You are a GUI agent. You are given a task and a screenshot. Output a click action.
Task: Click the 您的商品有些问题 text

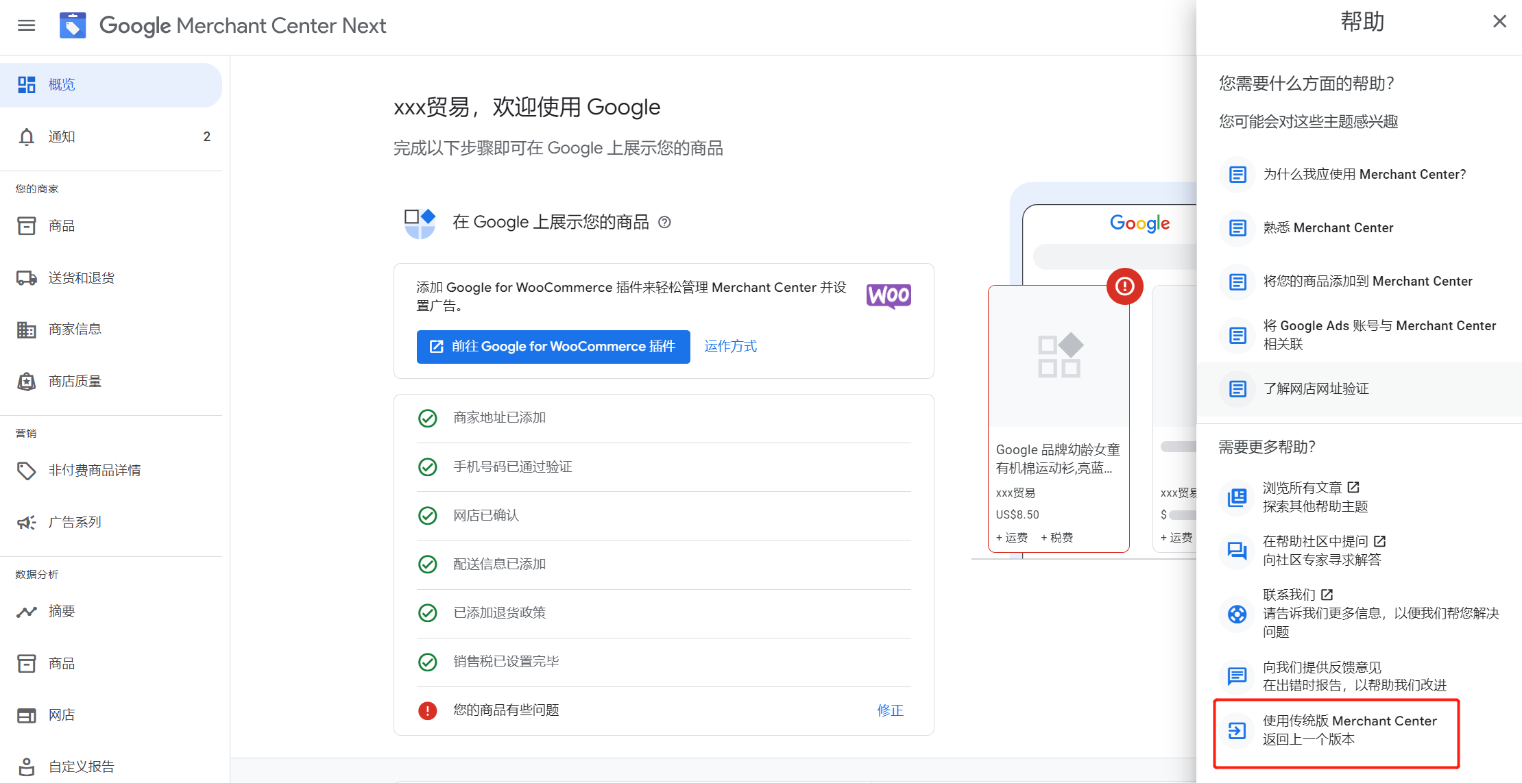pos(506,710)
